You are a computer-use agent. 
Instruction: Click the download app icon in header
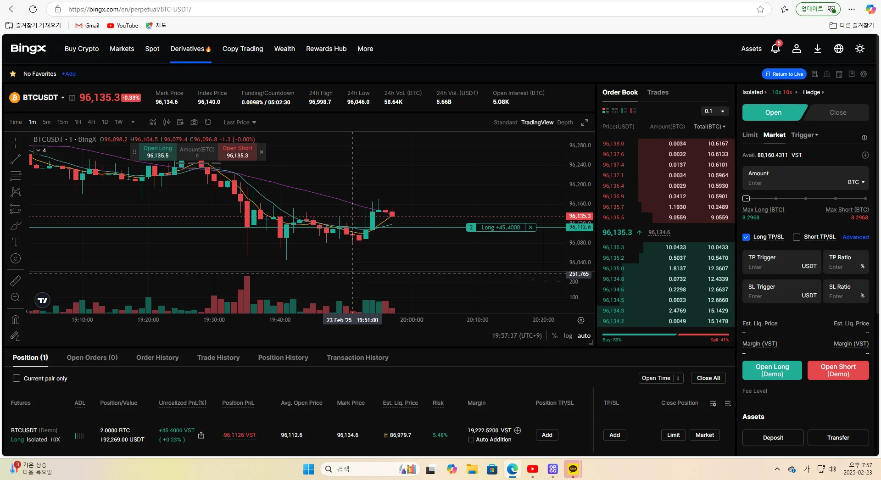pos(818,49)
